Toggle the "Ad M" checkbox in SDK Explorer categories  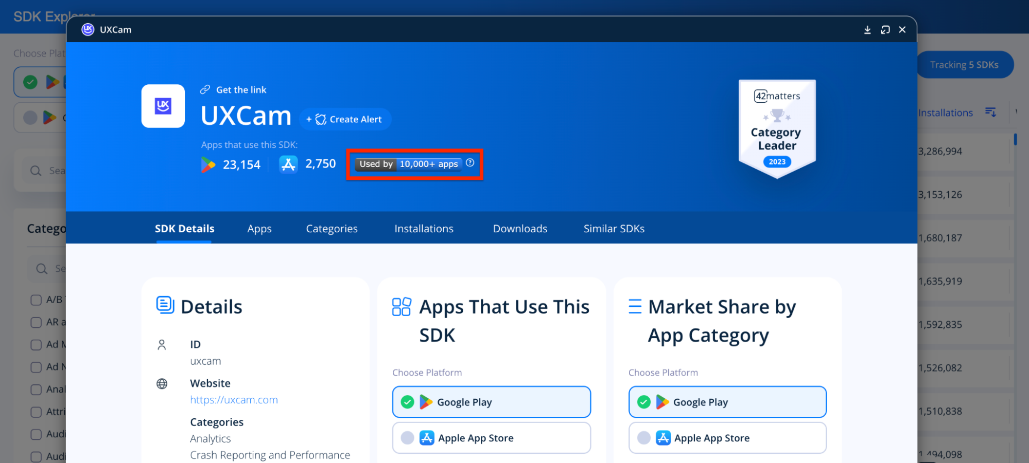(x=36, y=345)
